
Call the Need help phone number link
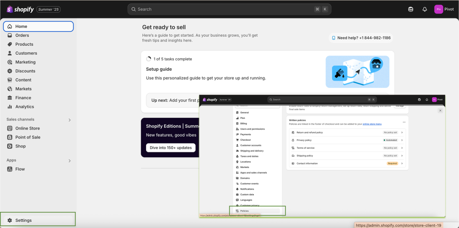[x=361, y=38]
